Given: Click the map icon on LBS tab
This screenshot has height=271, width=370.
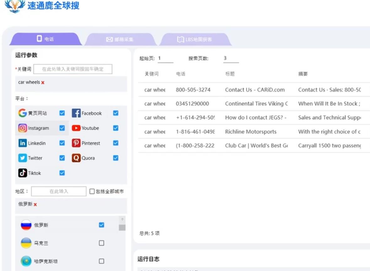Looking at the screenshot, I should pyautogui.click(x=180, y=40).
